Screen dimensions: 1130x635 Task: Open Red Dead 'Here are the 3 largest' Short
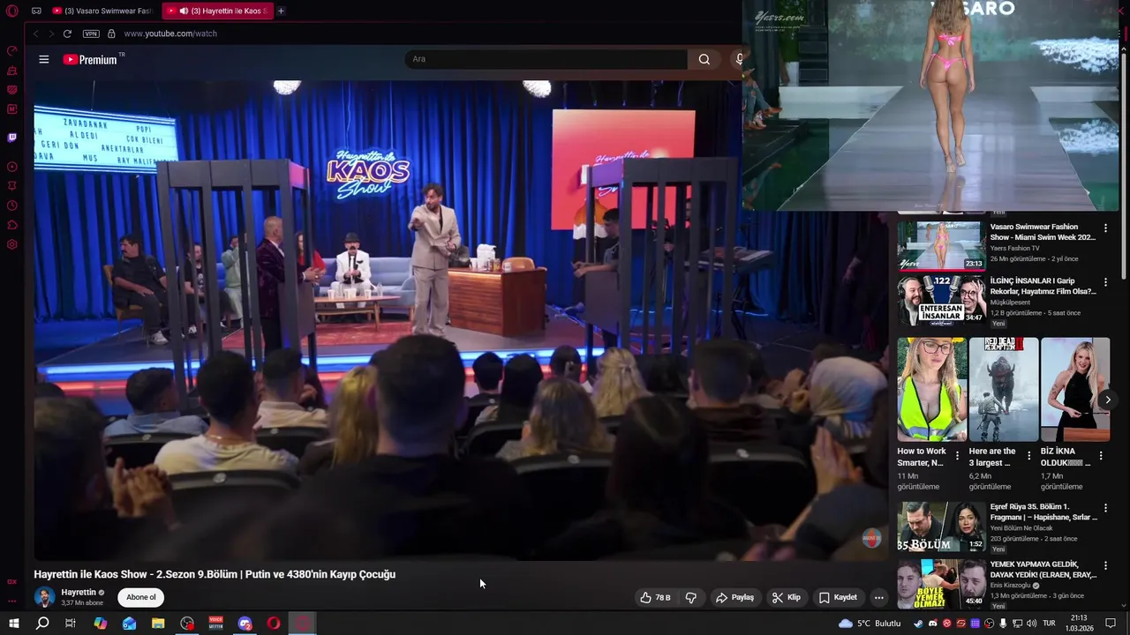click(x=1004, y=389)
